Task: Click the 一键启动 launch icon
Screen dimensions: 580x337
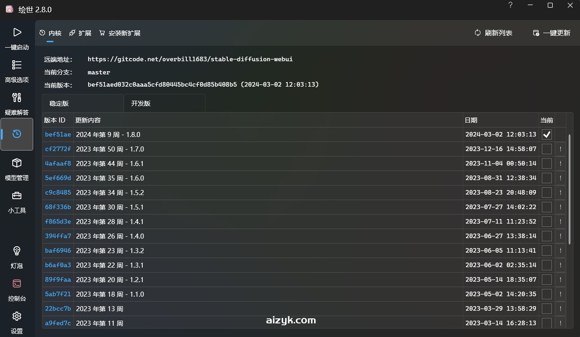Action: point(17,33)
